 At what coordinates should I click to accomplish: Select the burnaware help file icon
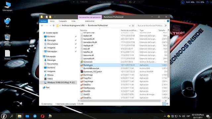81,62
